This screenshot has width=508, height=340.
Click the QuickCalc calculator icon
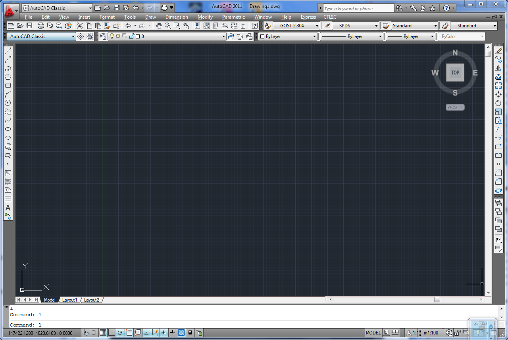click(243, 26)
